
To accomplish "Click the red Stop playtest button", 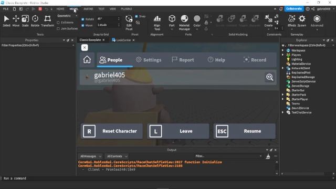I will [40, 9].
